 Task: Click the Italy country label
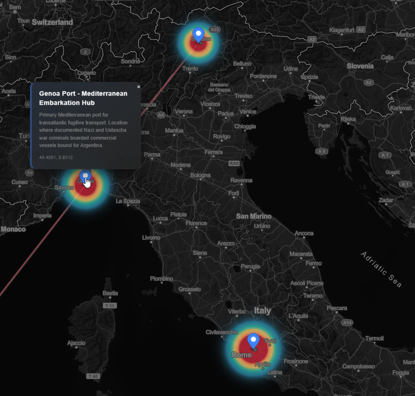pyautogui.click(x=262, y=311)
